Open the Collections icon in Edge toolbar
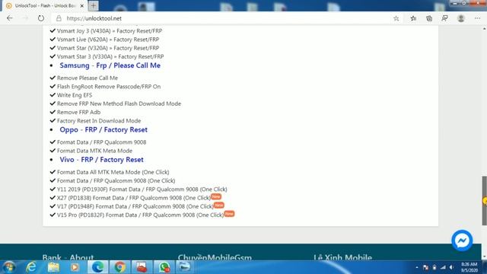 tap(429, 18)
